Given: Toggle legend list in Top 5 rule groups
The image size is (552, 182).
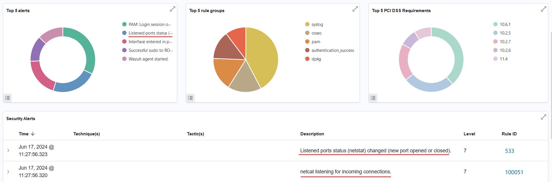Looking at the screenshot, I should (x=190, y=98).
